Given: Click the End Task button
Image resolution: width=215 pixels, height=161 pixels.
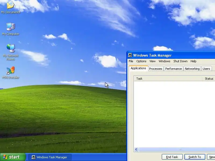Looking at the screenshot, I should tap(172, 157).
